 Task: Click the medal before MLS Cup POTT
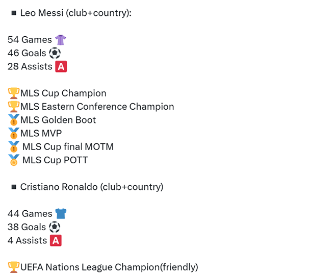(x=14, y=160)
